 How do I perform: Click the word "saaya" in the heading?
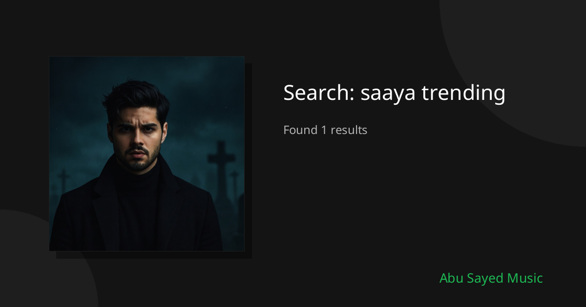pos(388,93)
